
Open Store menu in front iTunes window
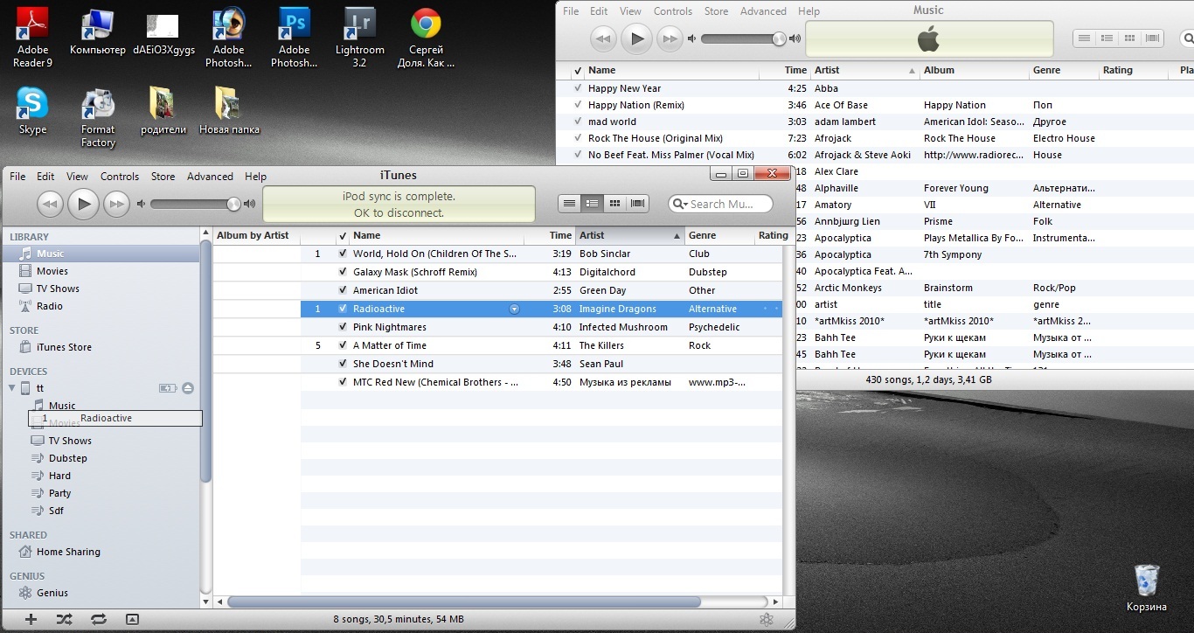[x=163, y=177]
